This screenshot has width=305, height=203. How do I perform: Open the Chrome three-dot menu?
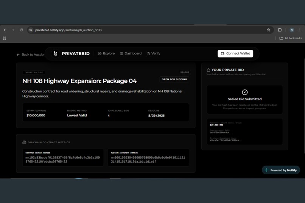pyautogui.click(x=300, y=30)
